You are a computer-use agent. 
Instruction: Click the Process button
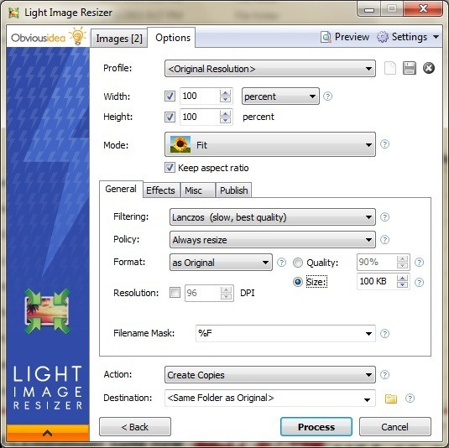(316, 427)
